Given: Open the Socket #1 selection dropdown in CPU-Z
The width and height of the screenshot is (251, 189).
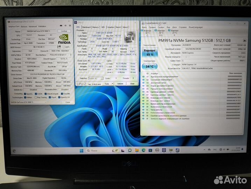Looking at the screenshot, I should tap(96, 78).
